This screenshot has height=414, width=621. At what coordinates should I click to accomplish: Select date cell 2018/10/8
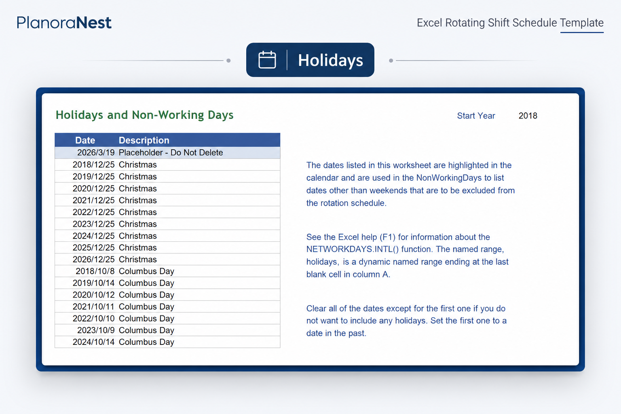click(x=95, y=271)
